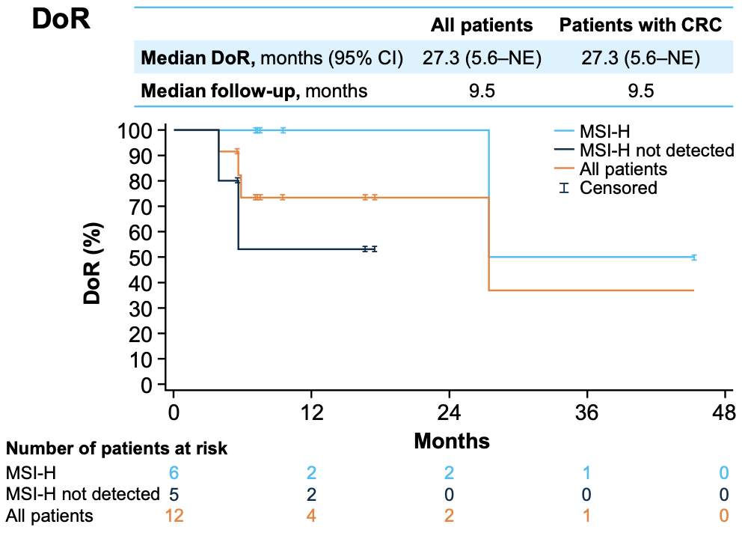
Task: Click Median DoR value under Patients with CRC
Action: pos(641,58)
